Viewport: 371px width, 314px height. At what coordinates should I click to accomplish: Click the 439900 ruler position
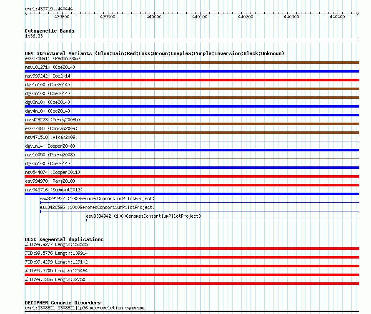pyautogui.click(x=108, y=17)
